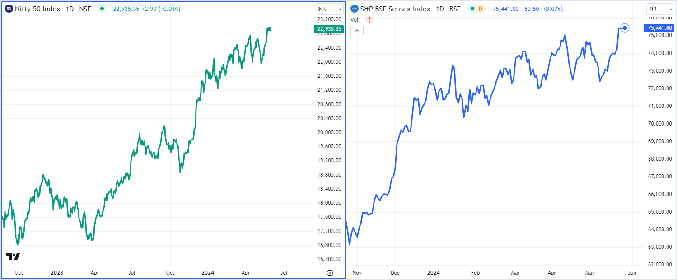Open the INR currency dropdown on Nifty chart
Image resolution: width=677 pixels, height=280 pixels.
click(329, 9)
